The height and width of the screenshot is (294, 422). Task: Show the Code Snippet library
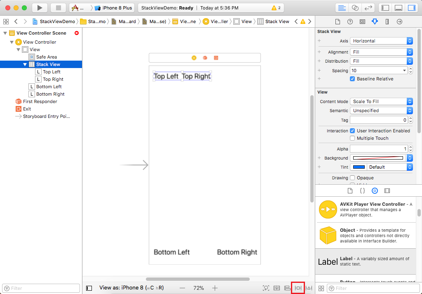[x=362, y=191]
